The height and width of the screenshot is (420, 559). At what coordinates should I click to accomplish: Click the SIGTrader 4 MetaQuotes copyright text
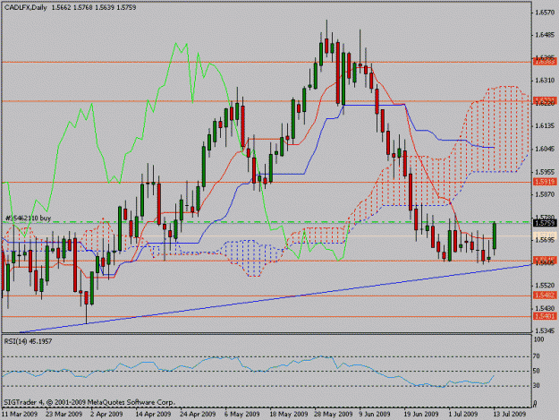(x=89, y=402)
